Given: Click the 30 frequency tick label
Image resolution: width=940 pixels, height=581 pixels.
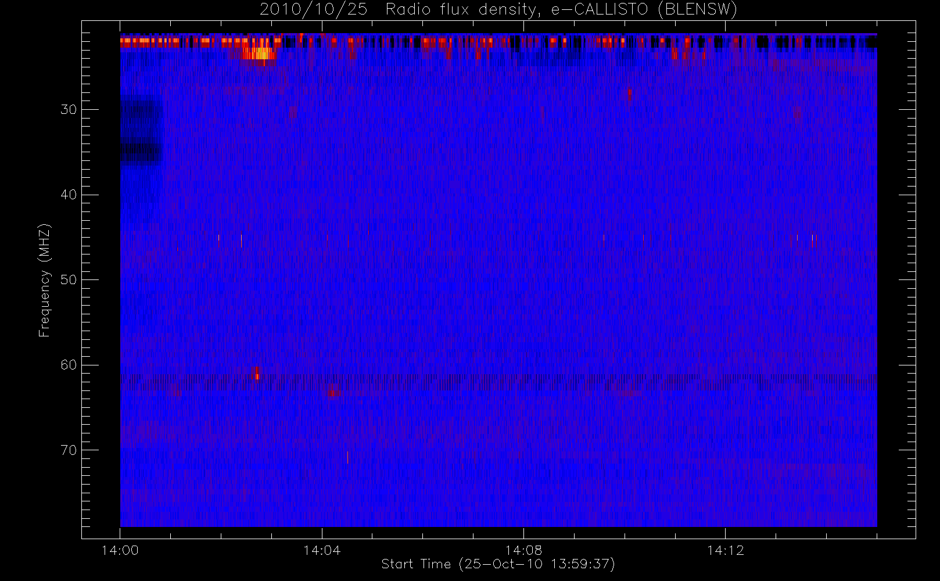Looking at the screenshot, I should coord(69,110).
